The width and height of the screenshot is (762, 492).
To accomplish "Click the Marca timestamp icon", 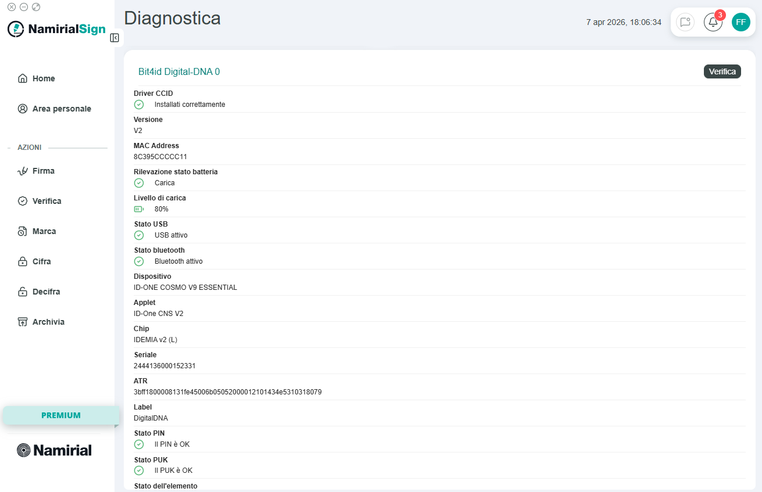I will (x=23, y=231).
